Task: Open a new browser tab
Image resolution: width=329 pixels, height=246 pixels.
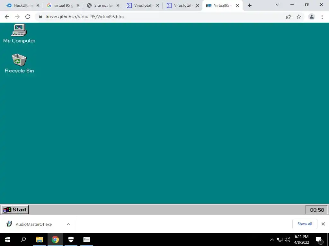Action: click(x=249, y=6)
